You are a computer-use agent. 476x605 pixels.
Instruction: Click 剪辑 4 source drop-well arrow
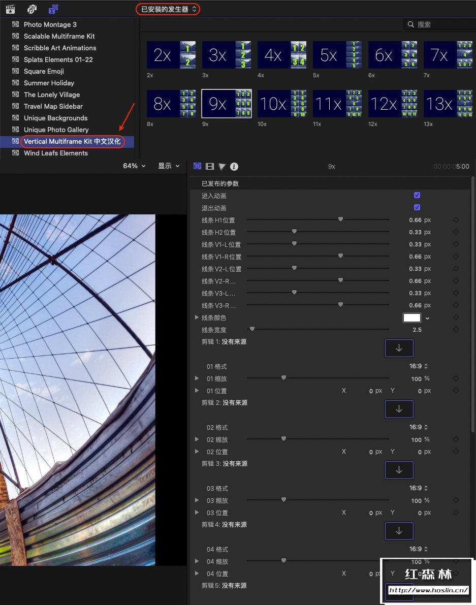399,531
